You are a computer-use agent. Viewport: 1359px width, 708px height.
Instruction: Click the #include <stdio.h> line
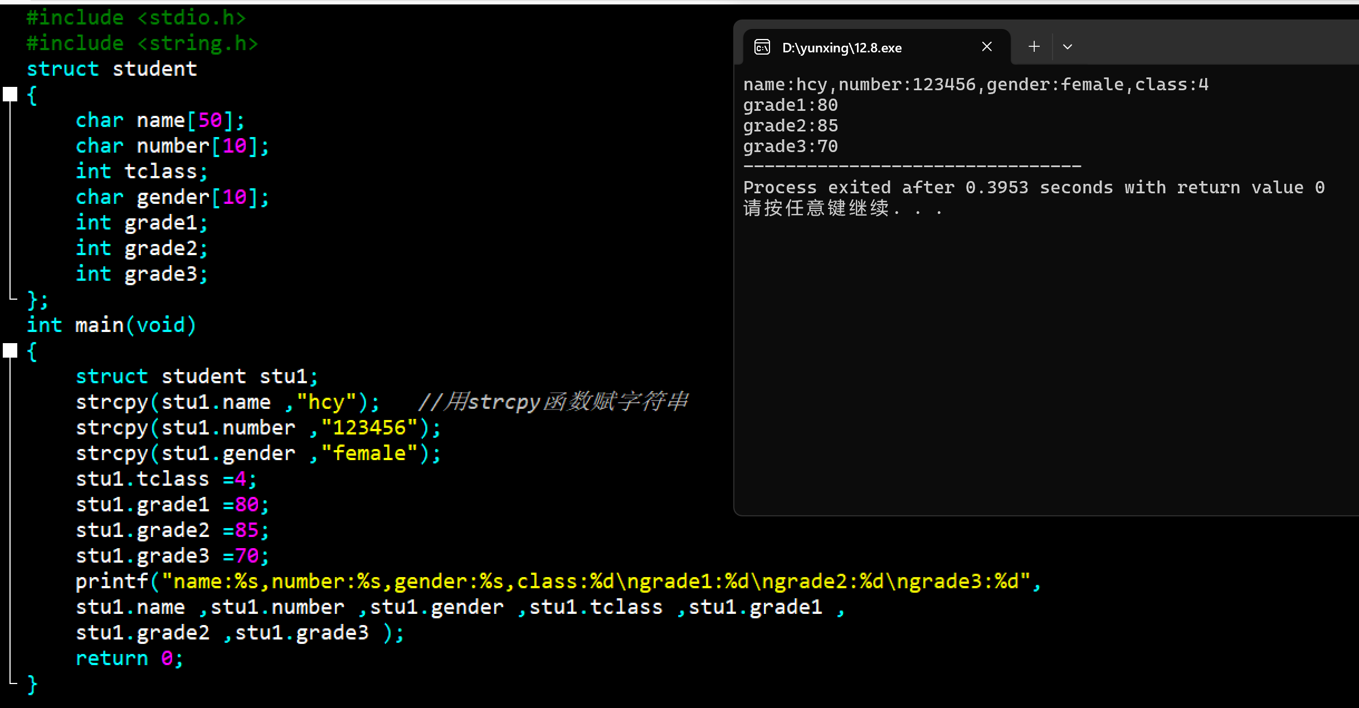(136, 18)
